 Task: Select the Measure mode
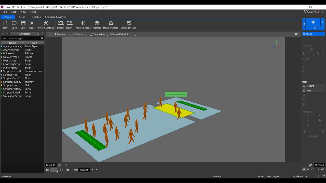[x=314, y=86]
